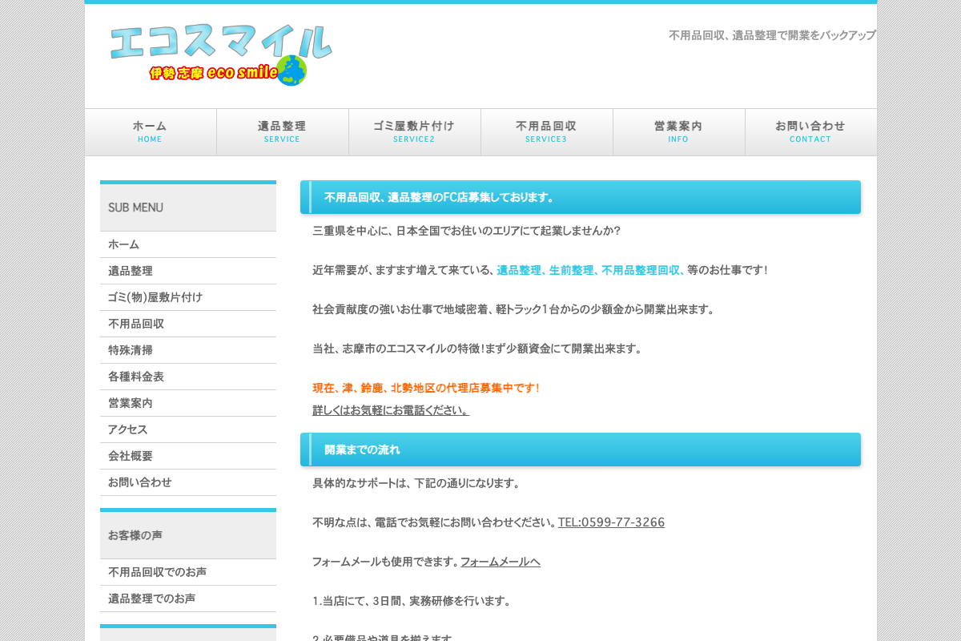961x641 pixels.
Task: Click ホーム in the SUB MENU sidebar
Action: point(188,244)
